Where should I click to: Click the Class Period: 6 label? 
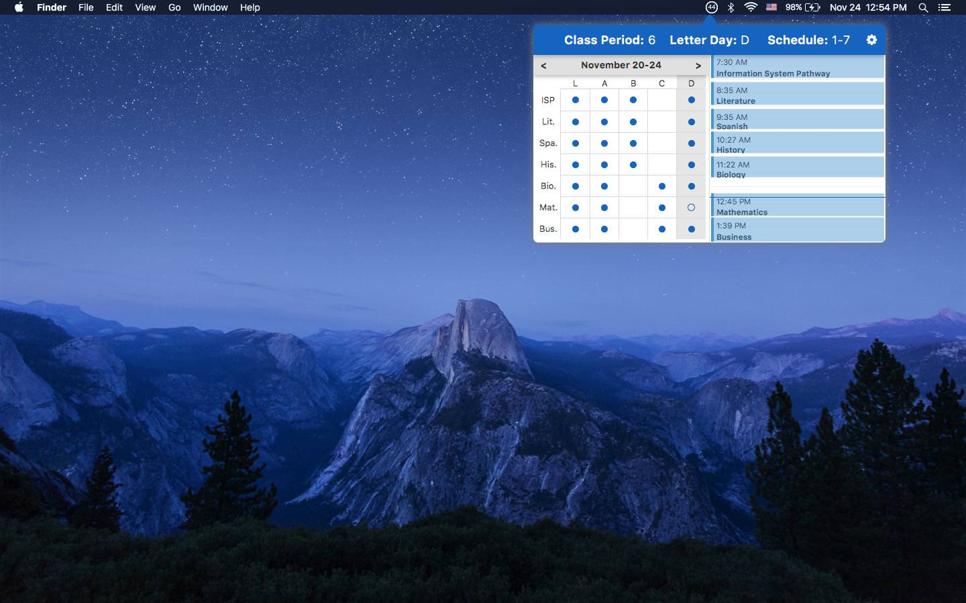click(x=610, y=40)
